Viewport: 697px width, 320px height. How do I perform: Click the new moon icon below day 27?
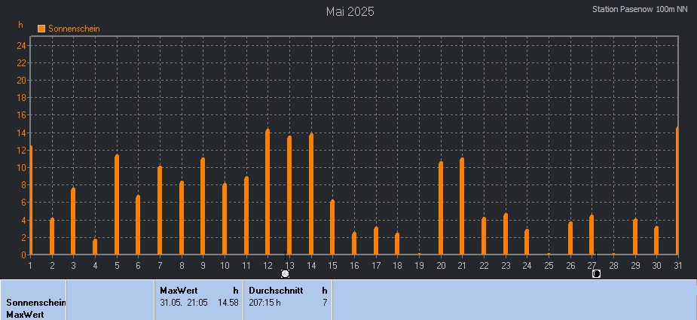click(597, 274)
